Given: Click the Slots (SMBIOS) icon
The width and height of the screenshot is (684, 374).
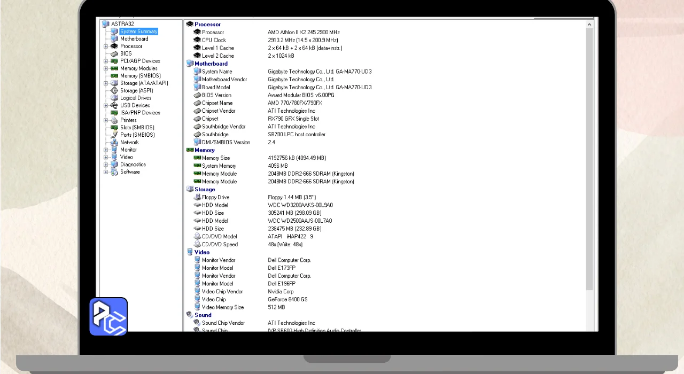Looking at the screenshot, I should click(114, 128).
